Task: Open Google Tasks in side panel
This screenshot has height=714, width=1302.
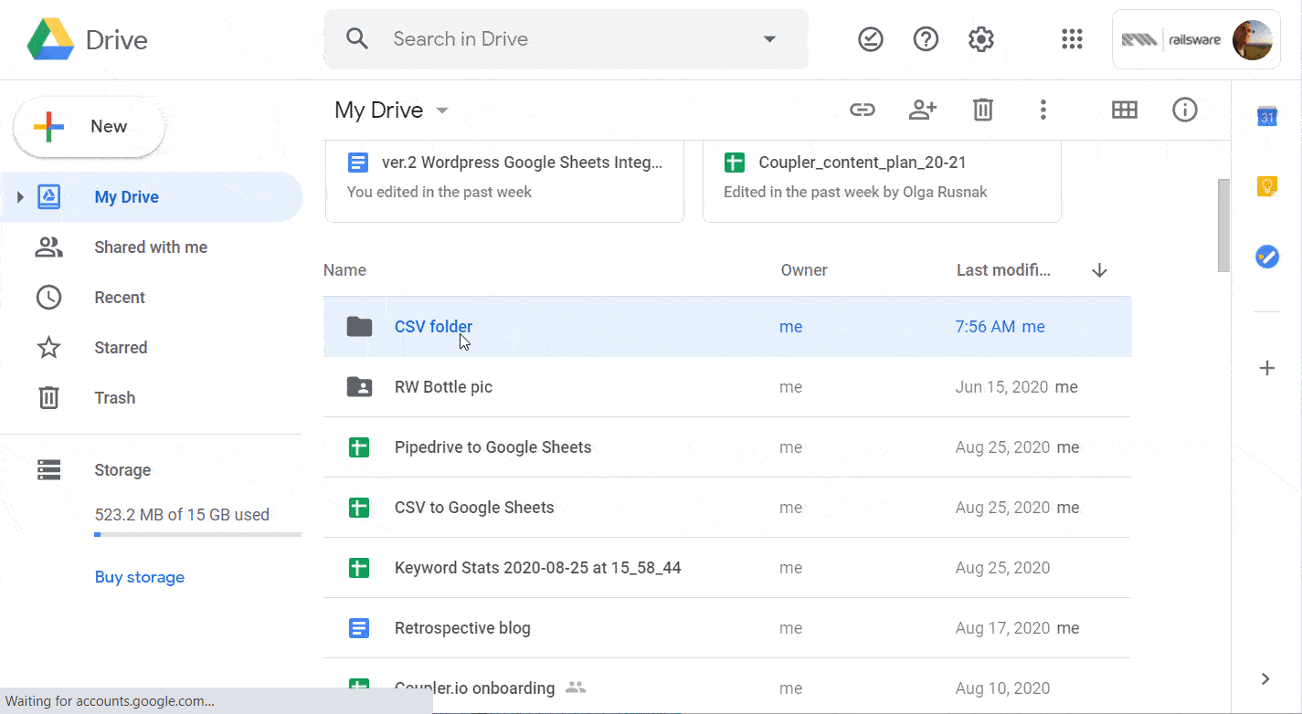Action: (x=1266, y=257)
